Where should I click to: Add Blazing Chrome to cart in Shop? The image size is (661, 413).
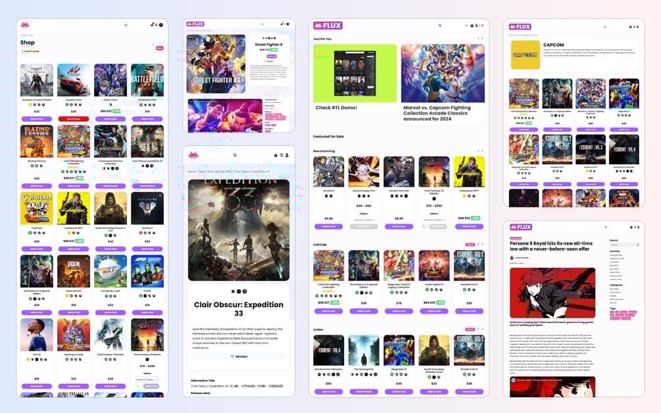37,186
